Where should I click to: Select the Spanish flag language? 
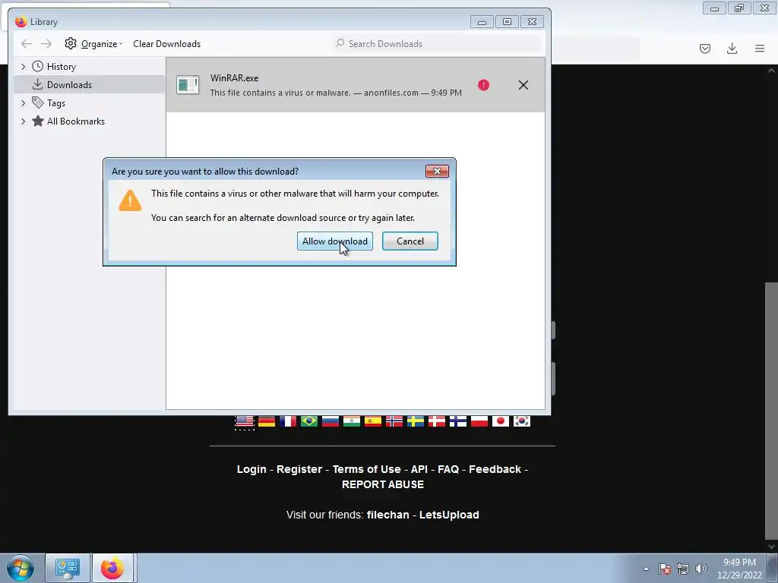click(x=373, y=421)
